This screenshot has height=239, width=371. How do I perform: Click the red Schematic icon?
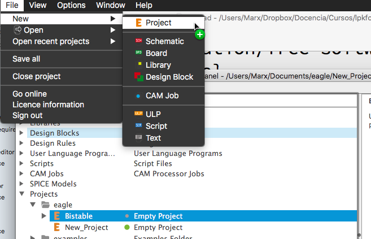(138, 41)
